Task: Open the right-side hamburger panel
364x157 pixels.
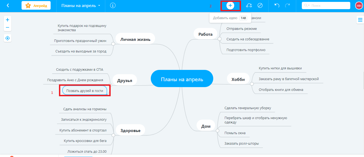Action: (360, 20)
